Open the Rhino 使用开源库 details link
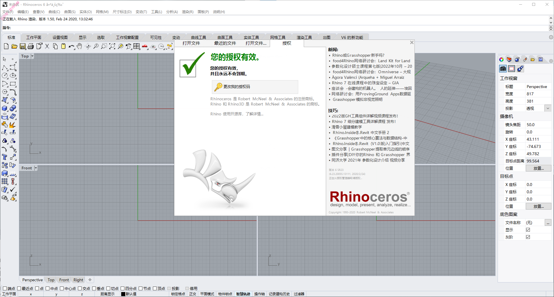The width and height of the screenshot is (554, 297). [237, 114]
